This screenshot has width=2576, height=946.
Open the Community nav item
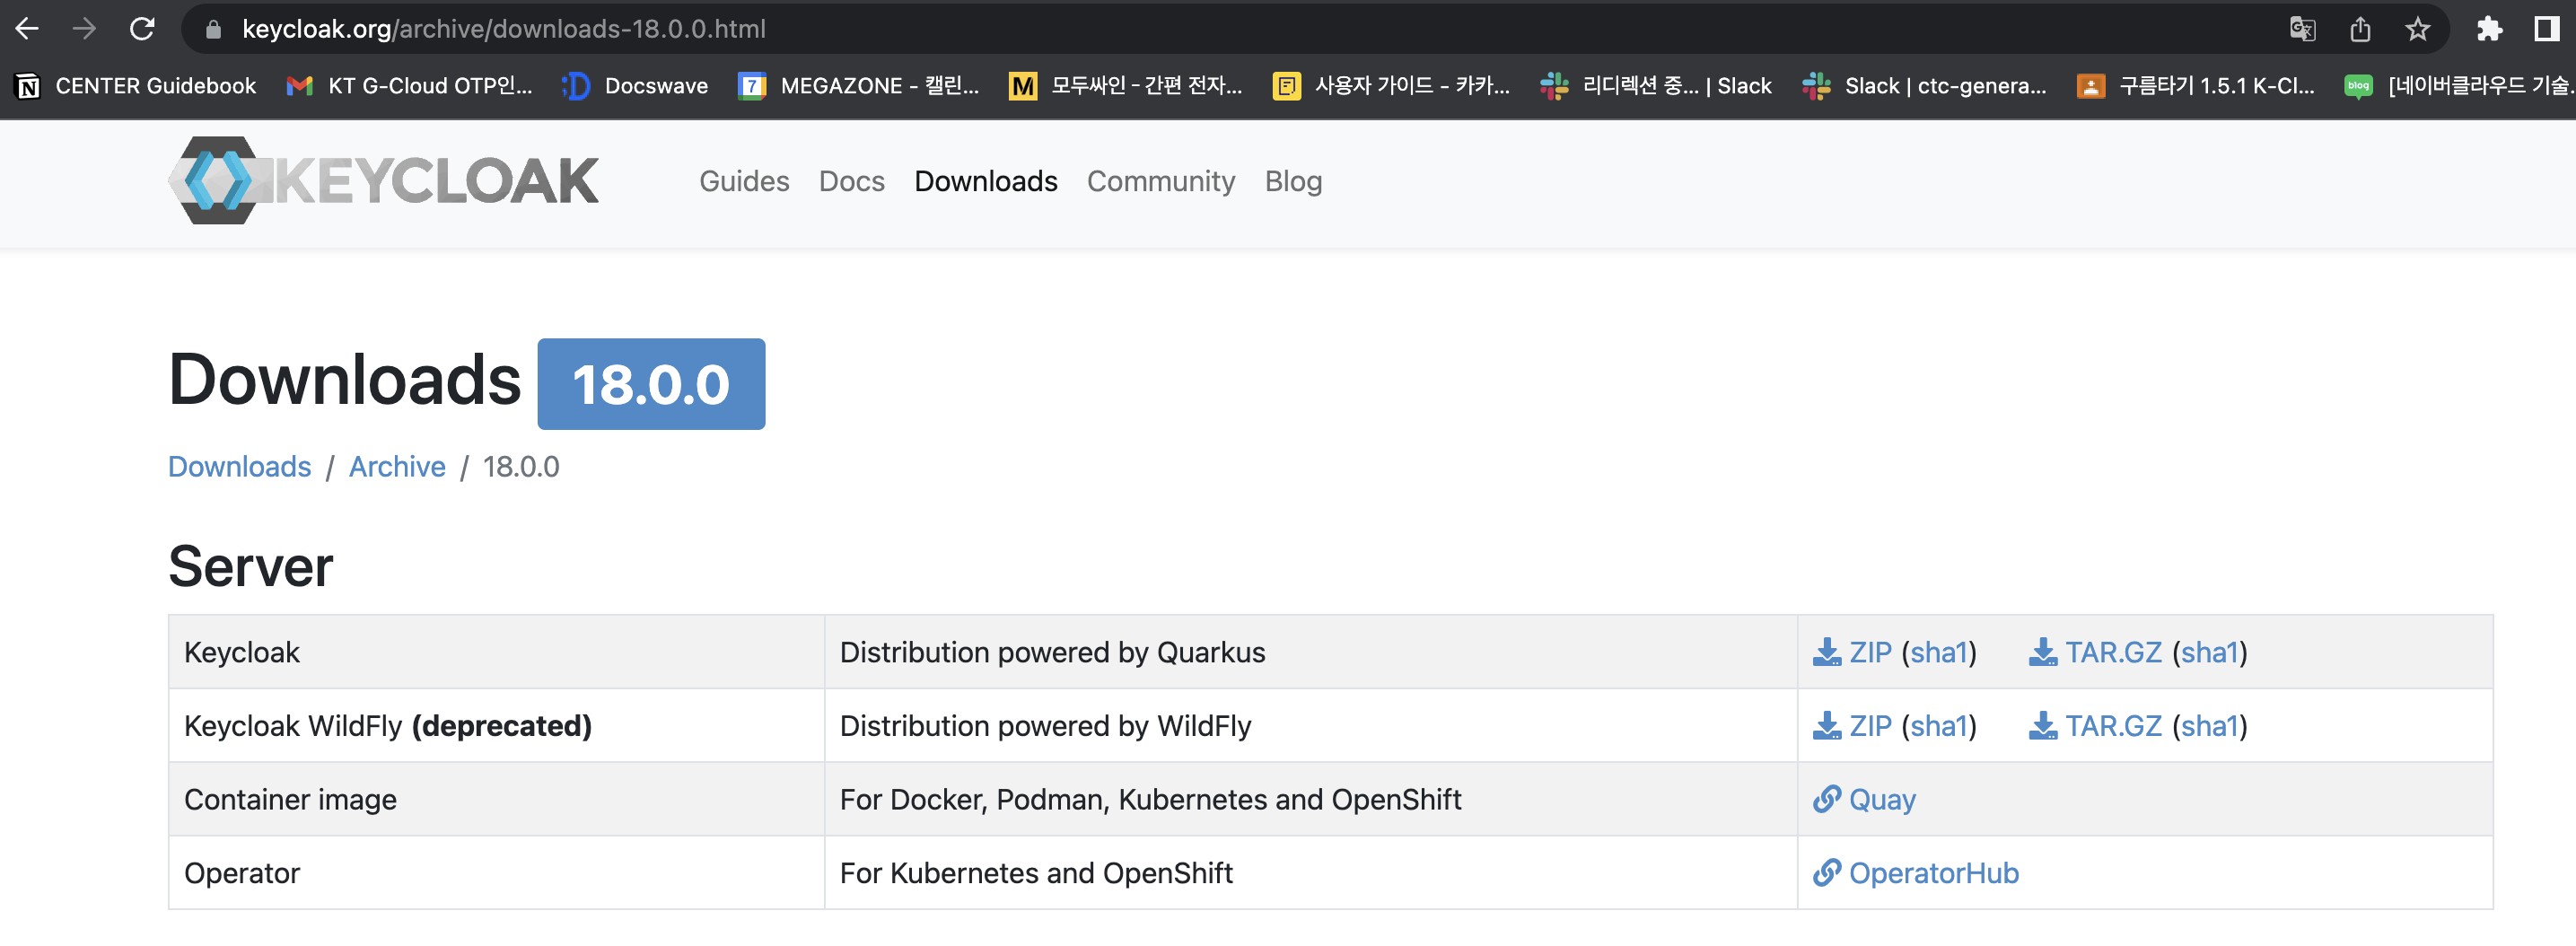(1160, 181)
